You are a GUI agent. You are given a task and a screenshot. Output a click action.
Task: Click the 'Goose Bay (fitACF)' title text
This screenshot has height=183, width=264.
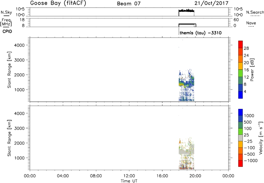(58, 3)
